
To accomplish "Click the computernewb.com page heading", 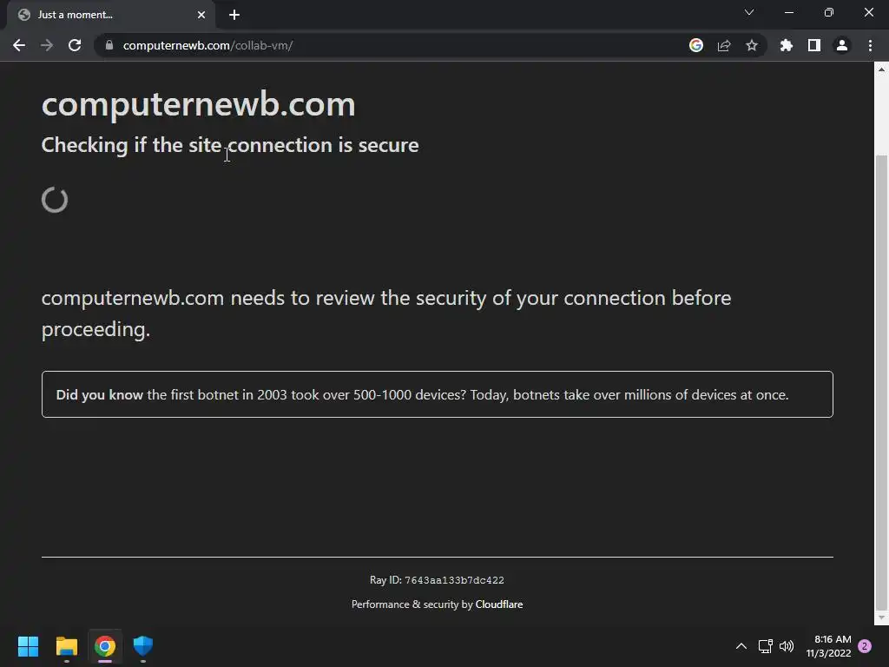I will (x=199, y=104).
